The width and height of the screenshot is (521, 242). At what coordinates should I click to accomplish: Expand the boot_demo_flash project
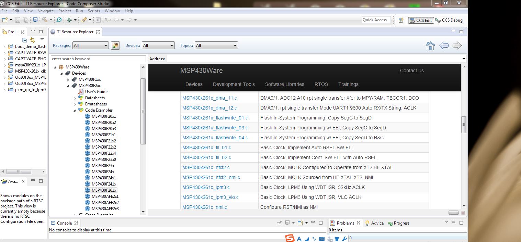[x=4, y=47]
